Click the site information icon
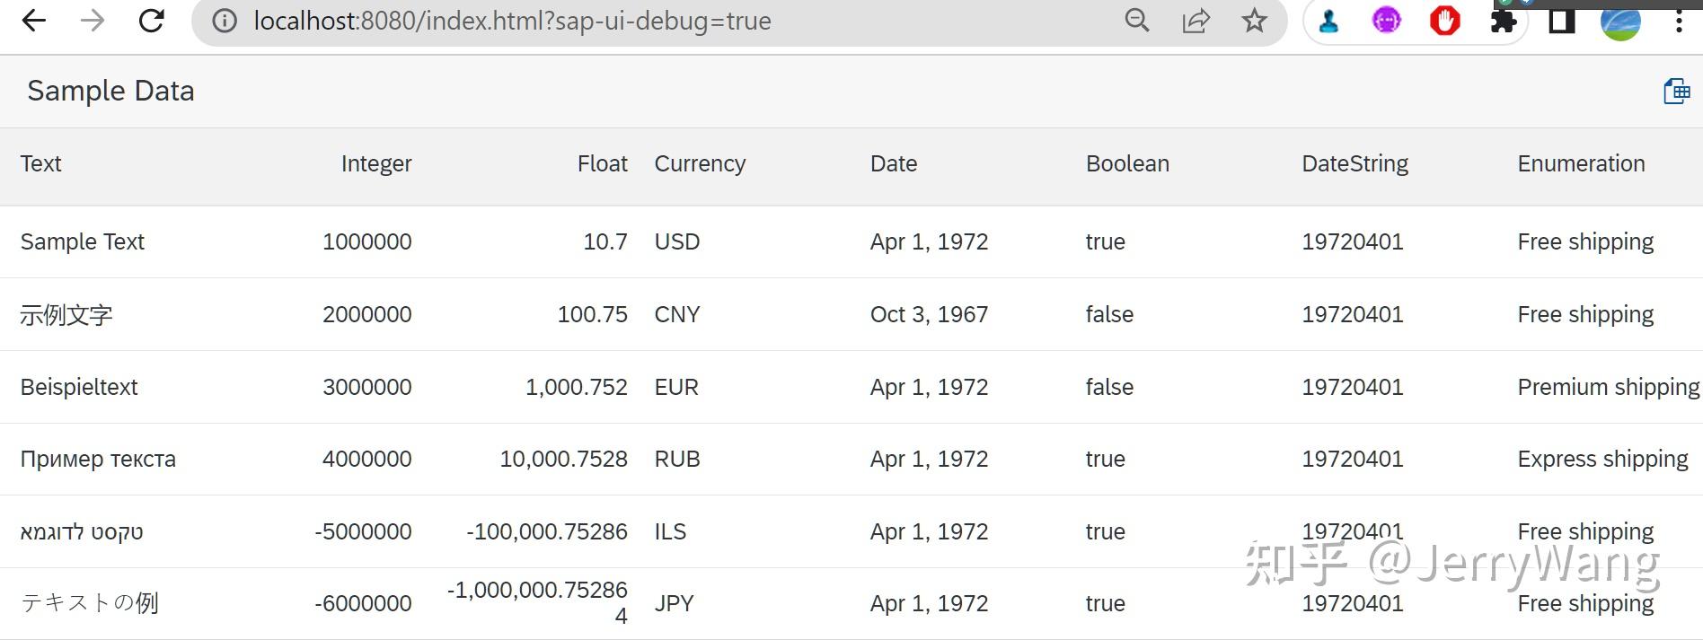This screenshot has height=640, width=1703. [x=222, y=21]
